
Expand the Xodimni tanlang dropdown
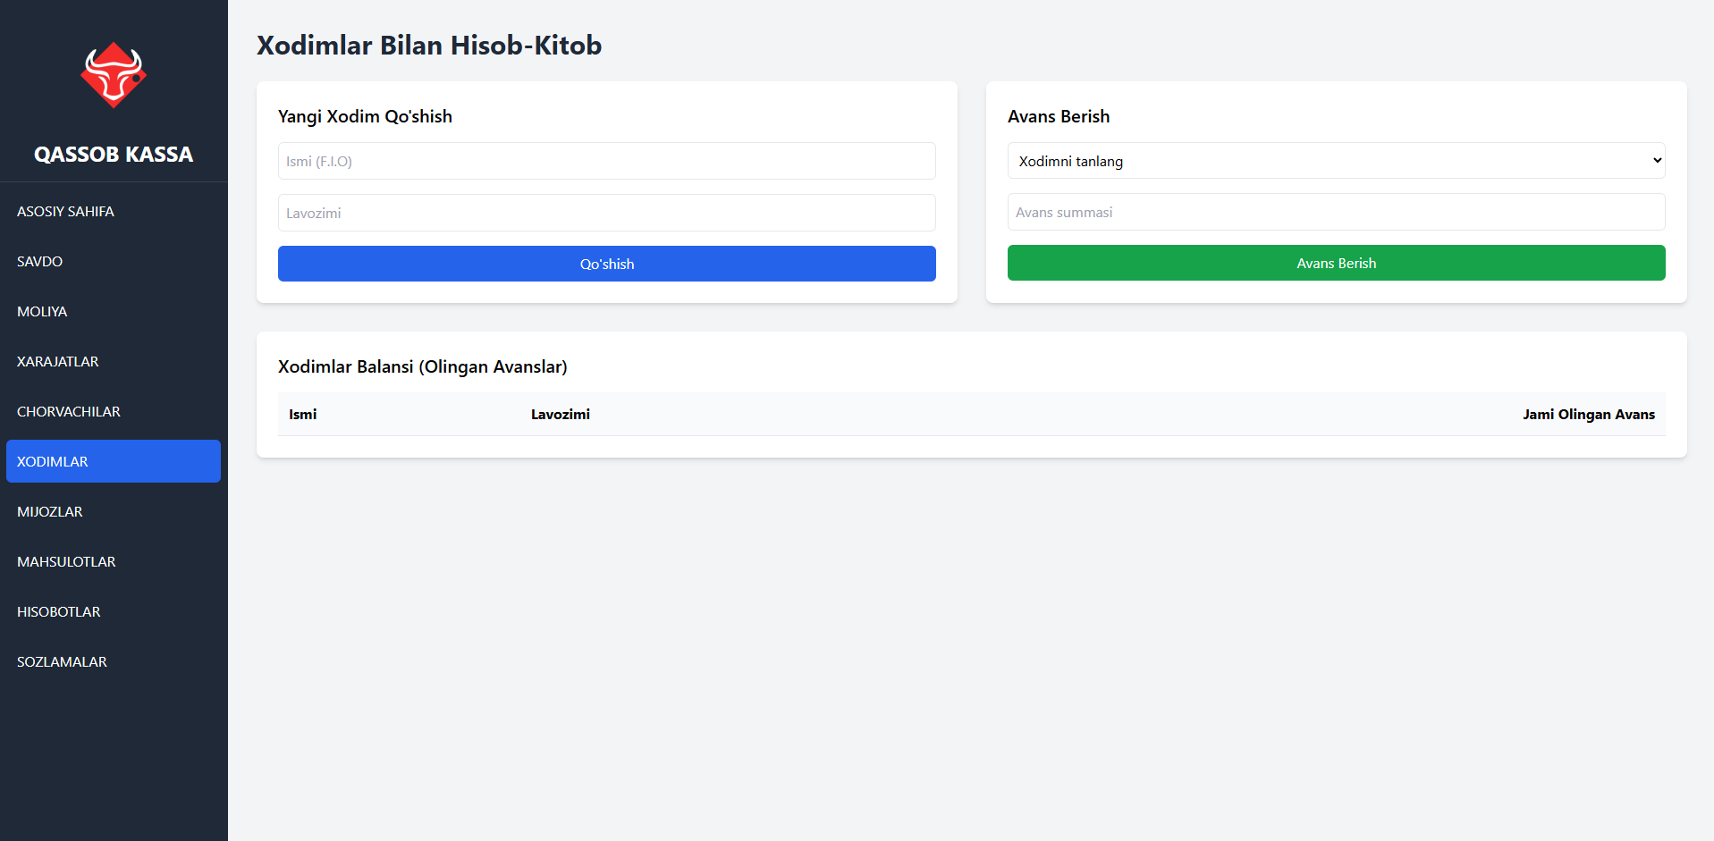[1336, 161]
